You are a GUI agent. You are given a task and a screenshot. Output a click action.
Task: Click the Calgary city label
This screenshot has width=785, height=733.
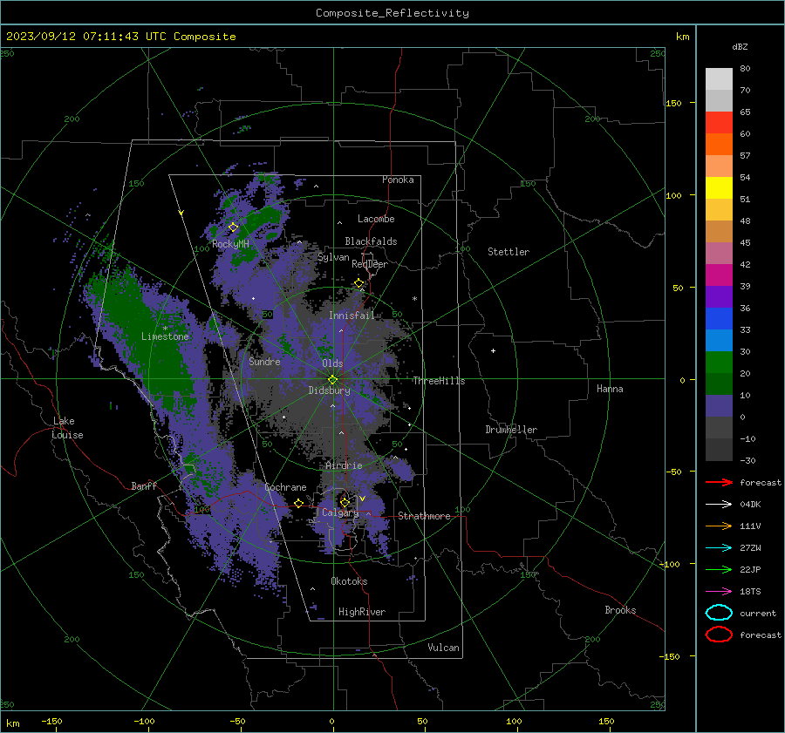(340, 512)
